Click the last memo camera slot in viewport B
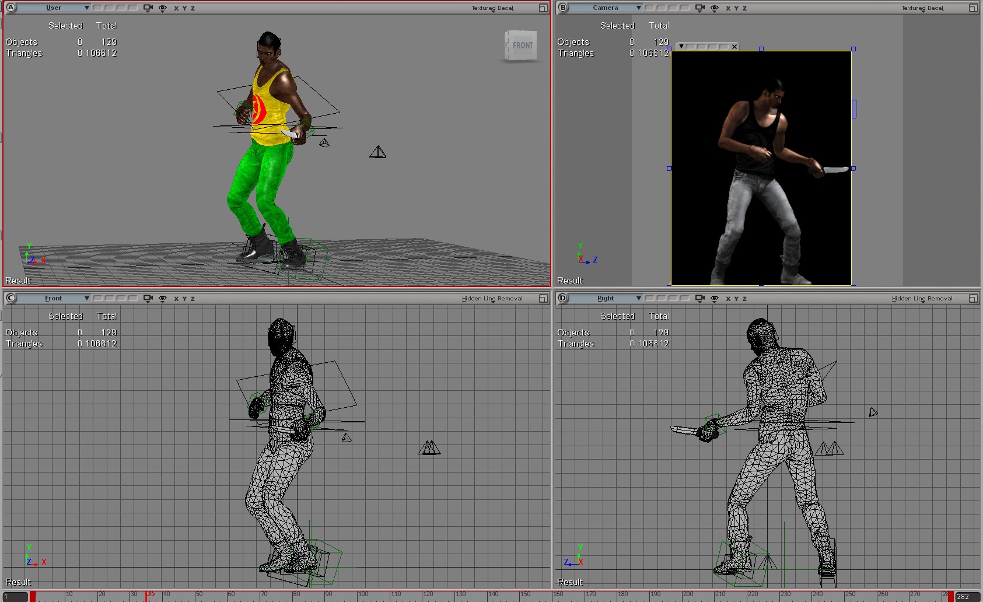The height and width of the screenshot is (602, 983). [684, 8]
